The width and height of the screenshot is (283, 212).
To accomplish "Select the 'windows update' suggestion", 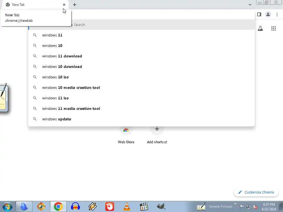I will (x=141, y=119).
